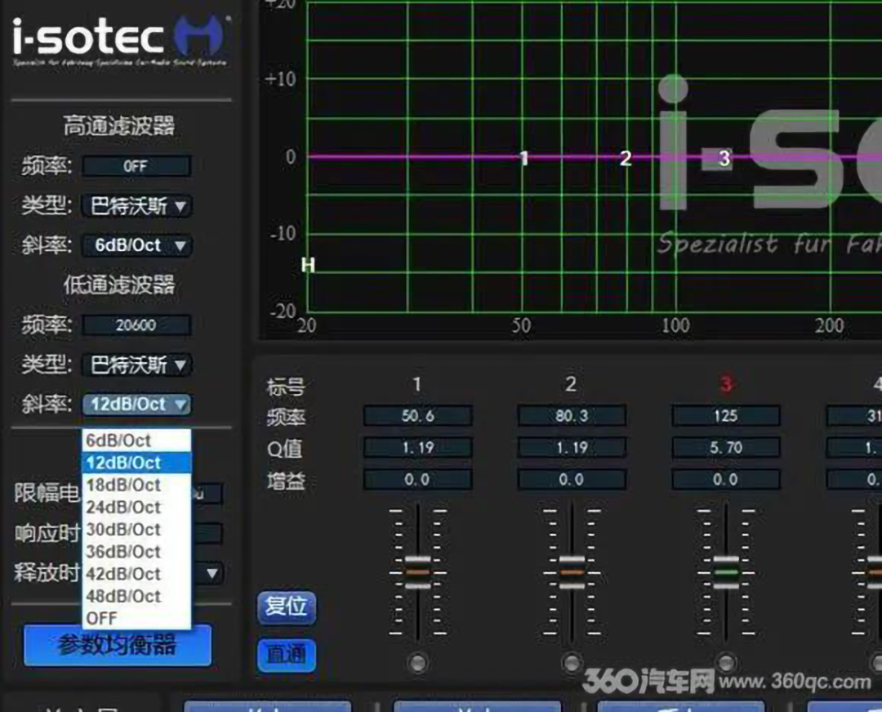Choose 30dB/Oct from the slope list
The image size is (882, 712).
(x=136, y=530)
